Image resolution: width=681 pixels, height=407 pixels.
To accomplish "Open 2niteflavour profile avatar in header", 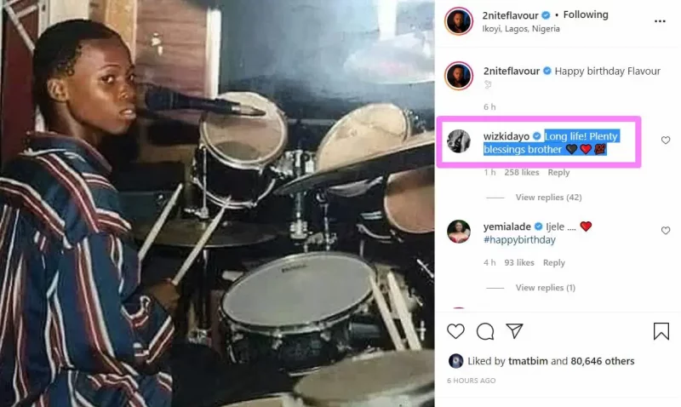I will click(459, 20).
